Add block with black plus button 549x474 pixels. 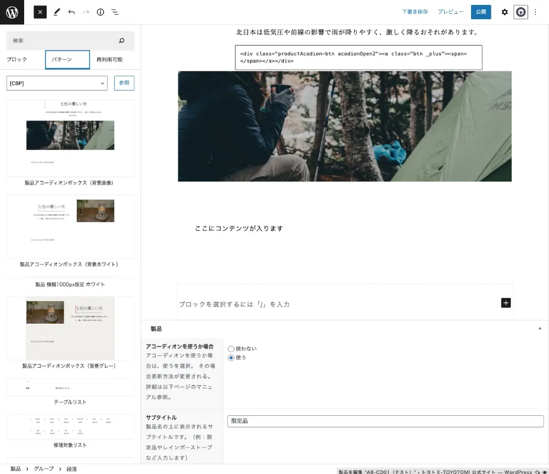(506, 303)
